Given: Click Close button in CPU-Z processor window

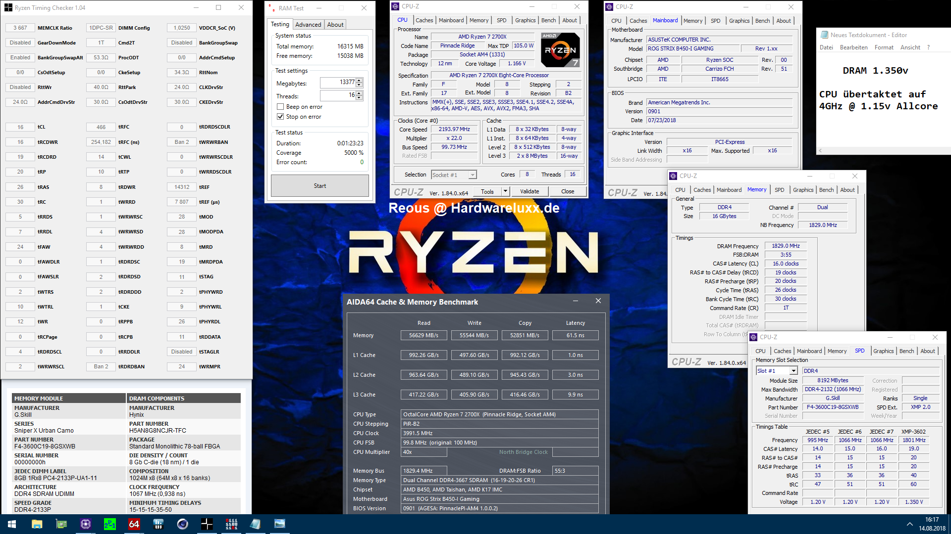Looking at the screenshot, I should coord(568,191).
